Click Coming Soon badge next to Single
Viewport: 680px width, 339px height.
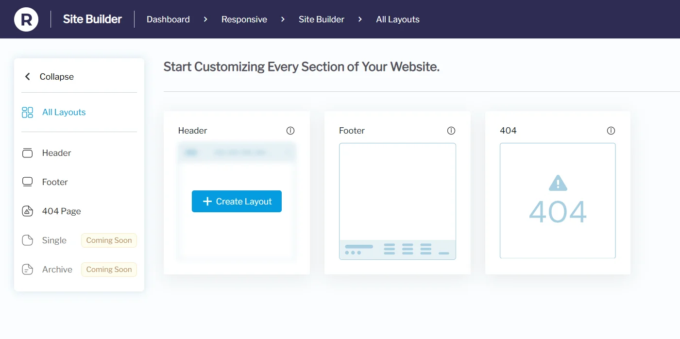pos(109,240)
